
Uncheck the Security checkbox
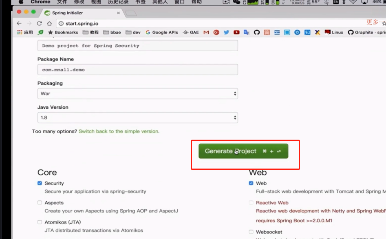(x=40, y=183)
